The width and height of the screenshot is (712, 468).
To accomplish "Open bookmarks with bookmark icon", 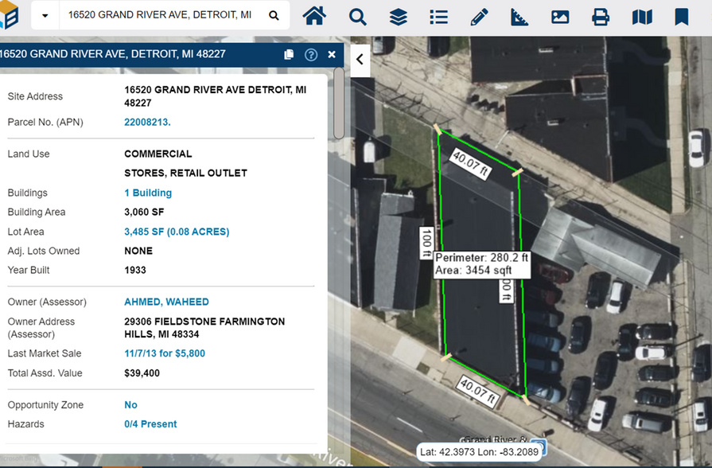I will (681, 18).
